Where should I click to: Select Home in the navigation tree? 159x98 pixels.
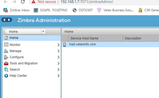click(32, 38)
